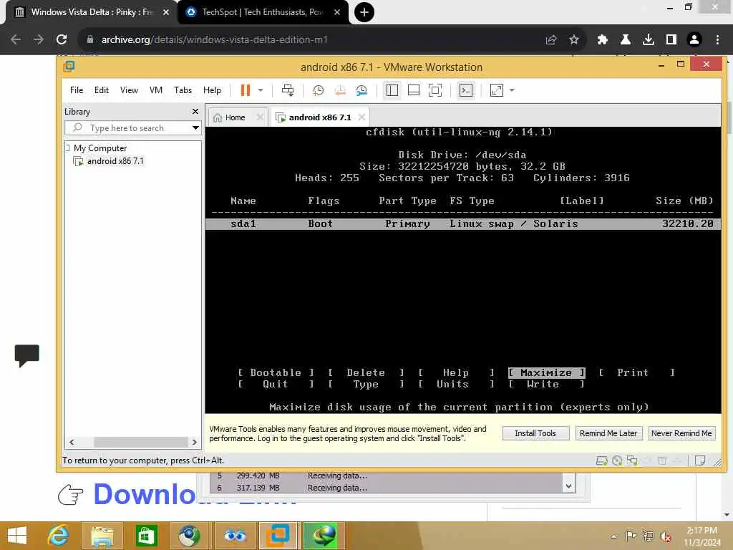The image size is (733, 550).
Task: Open the Help menu in VMware
Action: point(212,90)
